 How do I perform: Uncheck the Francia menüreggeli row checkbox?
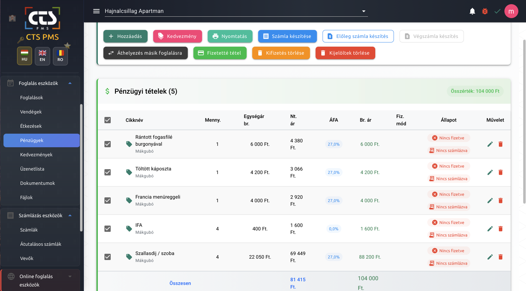click(x=108, y=200)
